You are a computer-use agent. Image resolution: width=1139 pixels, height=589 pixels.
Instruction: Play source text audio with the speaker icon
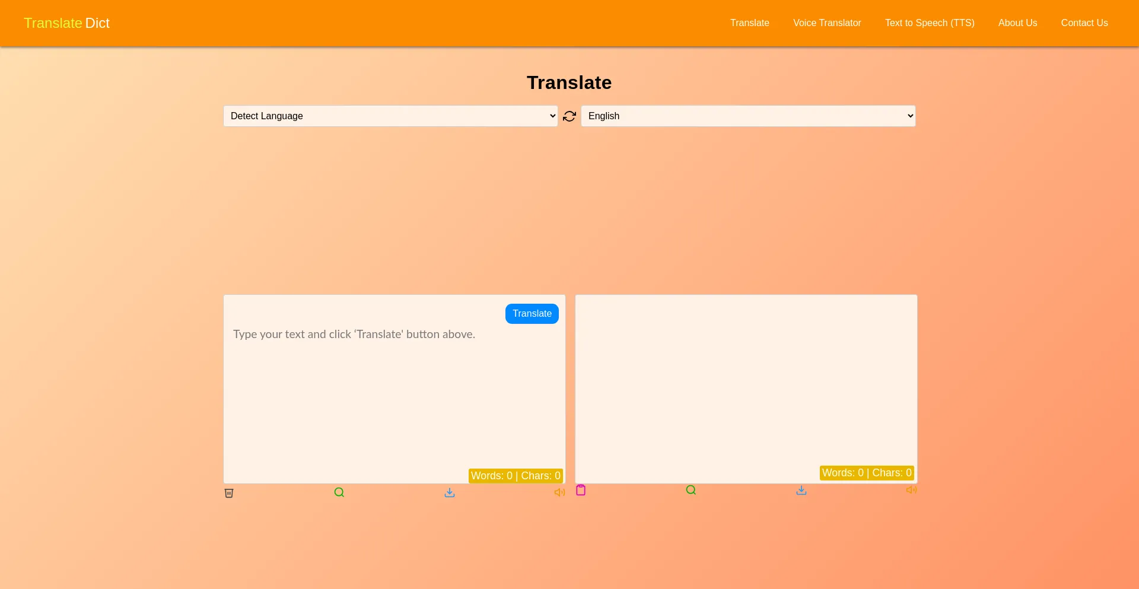point(559,492)
